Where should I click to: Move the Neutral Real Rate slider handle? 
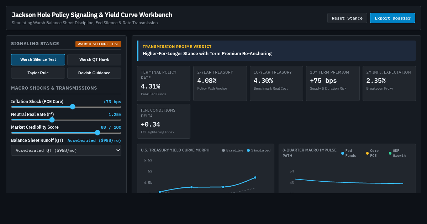point(52,119)
